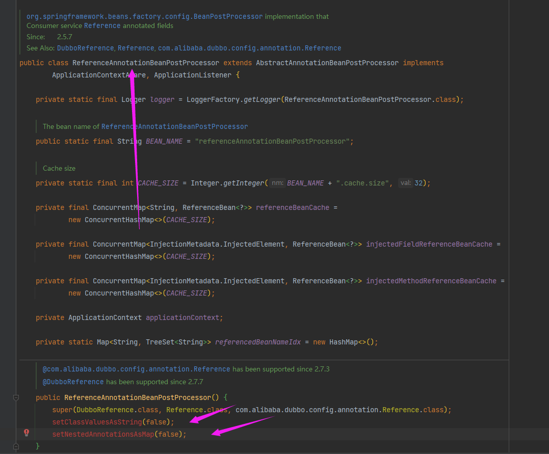
Task: Click the setNestedAnnotationsAsMap method call
Action: pyautogui.click(x=103, y=434)
